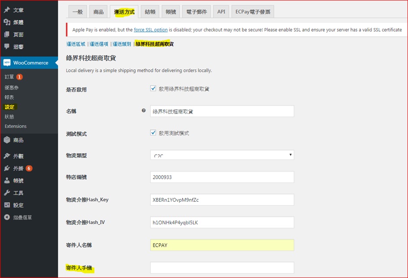Click the orange badge 1 next to 訂單
408x278 pixels.
(x=19, y=77)
